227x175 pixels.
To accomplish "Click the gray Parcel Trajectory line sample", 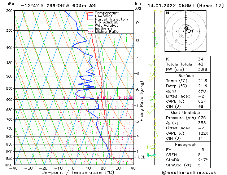I will [x=91, y=19].
